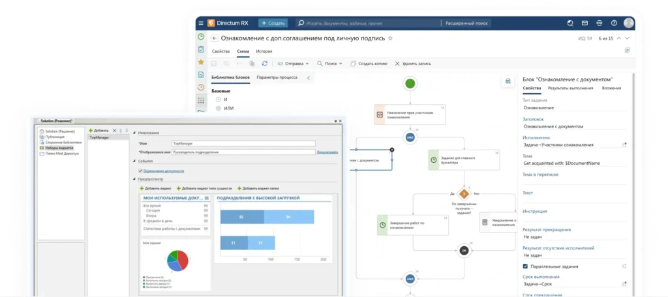Click the Локализовать link
Image resolution: width=668 pixels, height=297 pixels.
pos(327,152)
